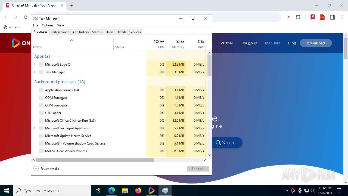Click the Microsoft Edge process icon
This screenshot has width=348, height=196.
[x=41, y=65]
